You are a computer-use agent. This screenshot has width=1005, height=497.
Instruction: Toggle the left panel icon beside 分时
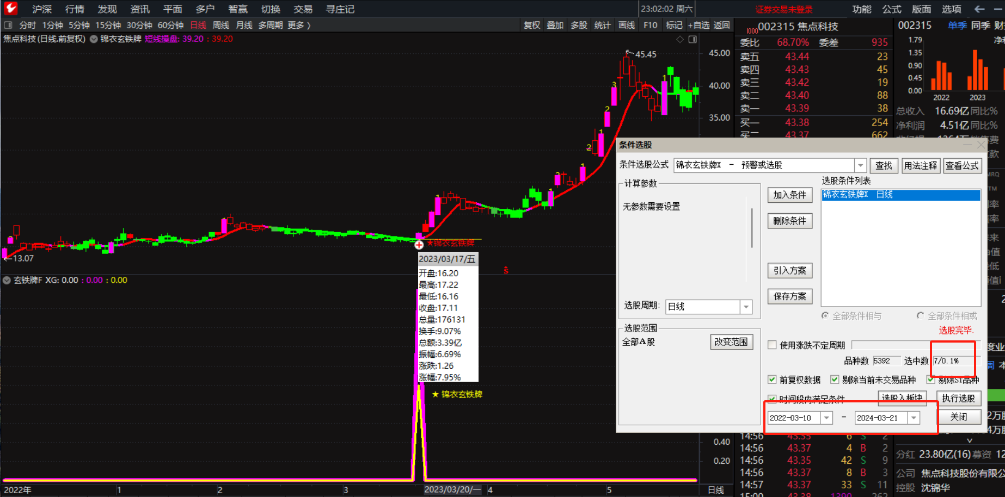[8, 25]
